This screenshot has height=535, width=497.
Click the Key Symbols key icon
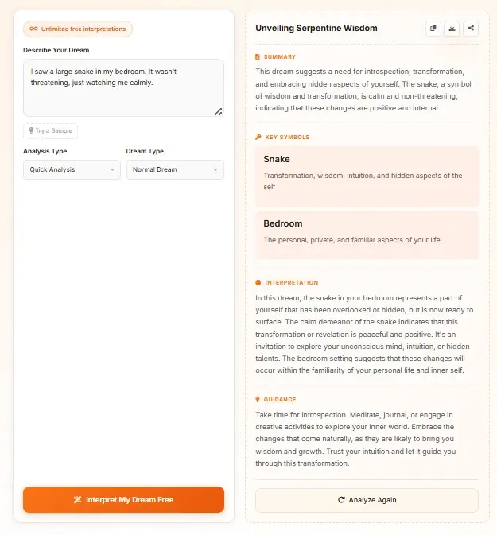258,138
